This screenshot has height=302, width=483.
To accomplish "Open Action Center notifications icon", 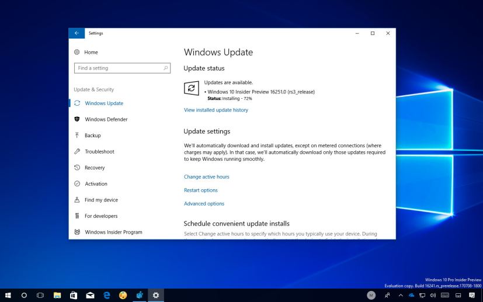I will (x=472, y=295).
